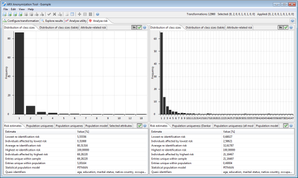Open the View menu
298x178 pixels.
click(x=22, y=9)
